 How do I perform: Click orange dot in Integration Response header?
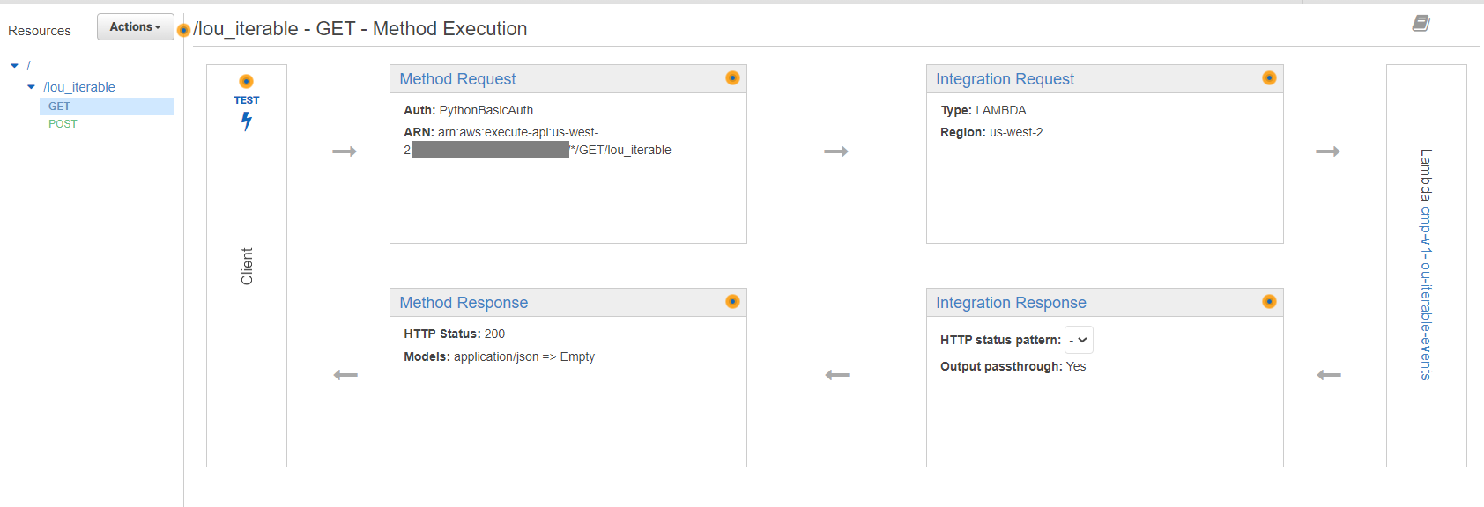tap(1269, 302)
